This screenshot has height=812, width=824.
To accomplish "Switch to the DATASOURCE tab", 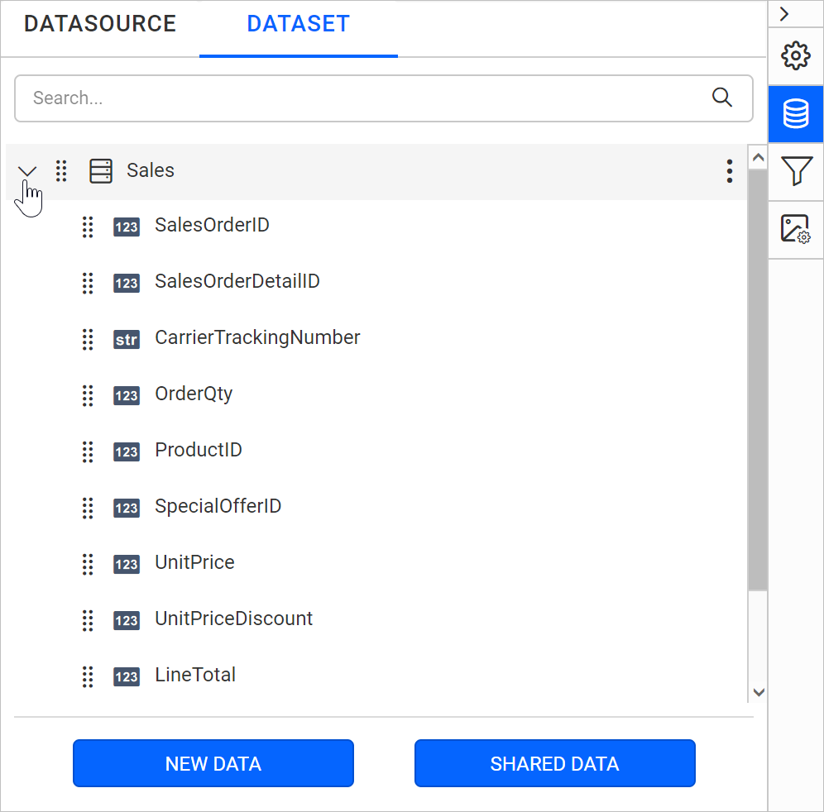I will (100, 24).
